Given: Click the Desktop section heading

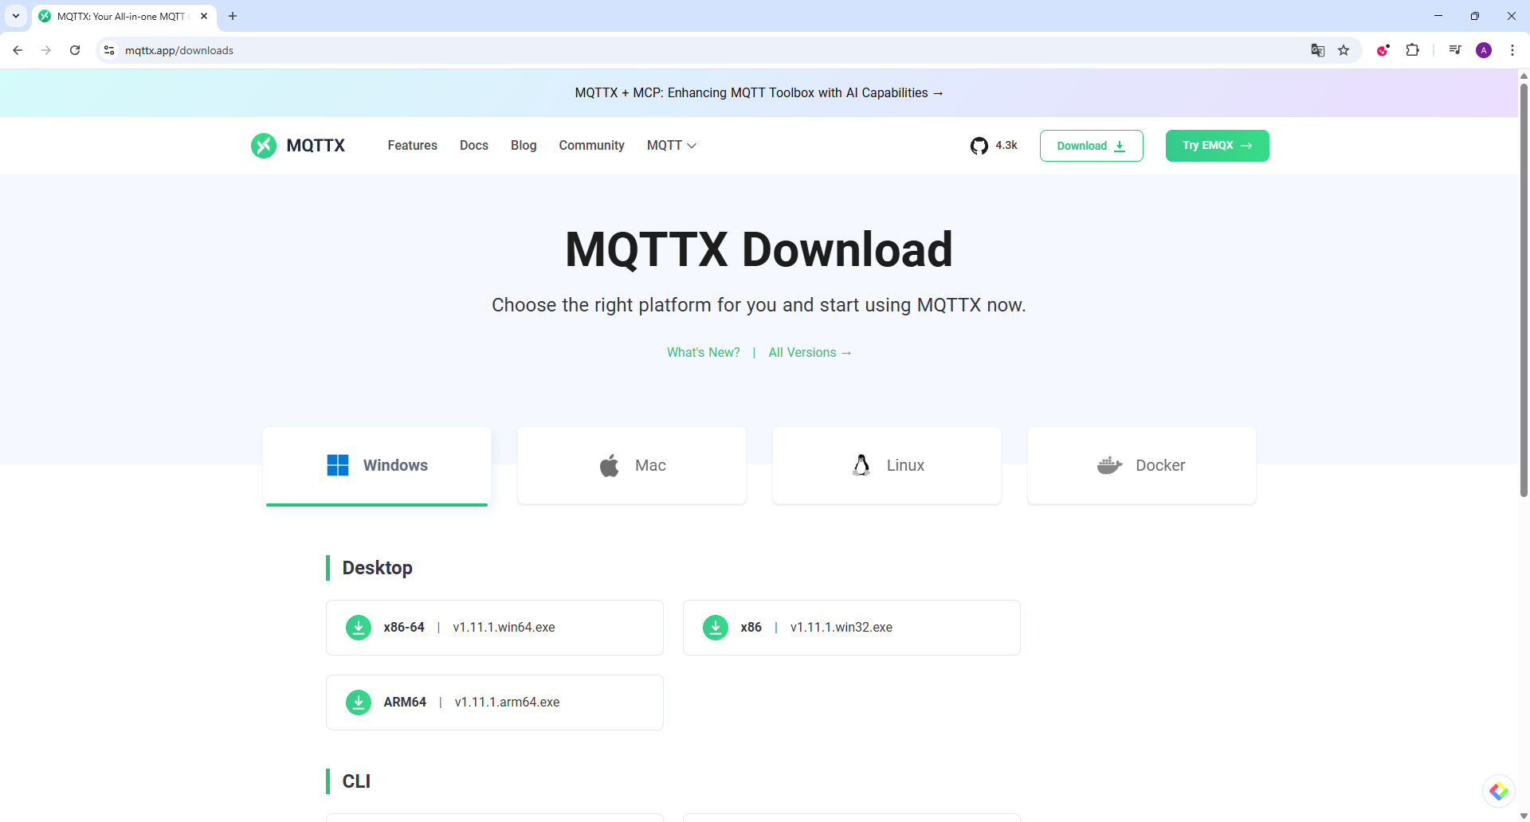Looking at the screenshot, I should click(x=377, y=568).
